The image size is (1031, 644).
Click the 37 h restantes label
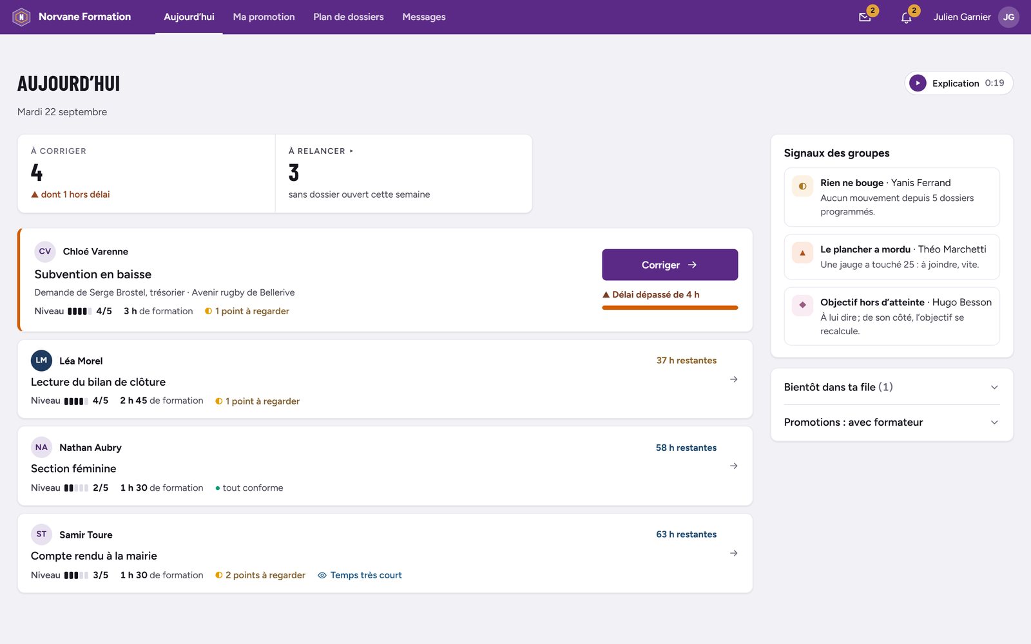[686, 361]
